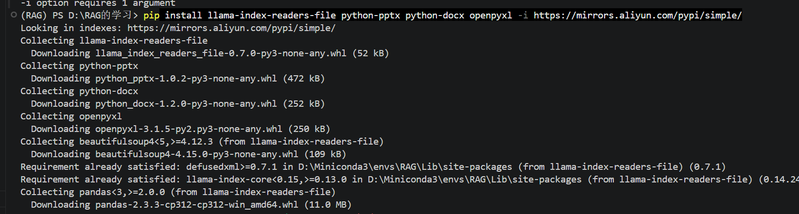
Task: Click the beautifulsoup4-4.15.0 wheel filename
Action: [197, 154]
